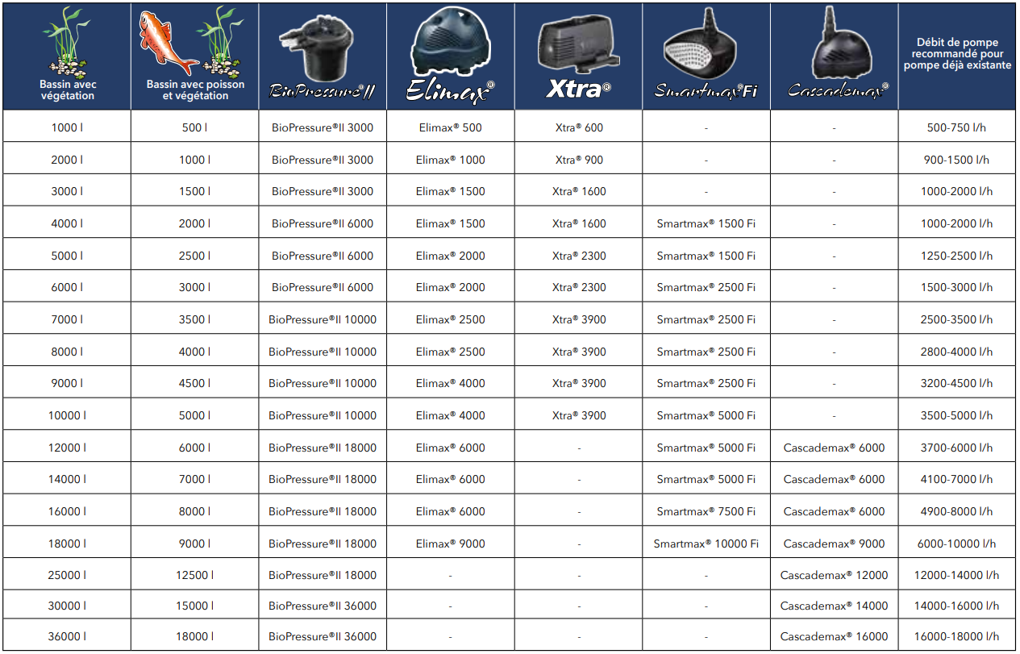Select the "Cascademax® 14000" cell
This screenshot has height=654, width=1020.
(835, 606)
